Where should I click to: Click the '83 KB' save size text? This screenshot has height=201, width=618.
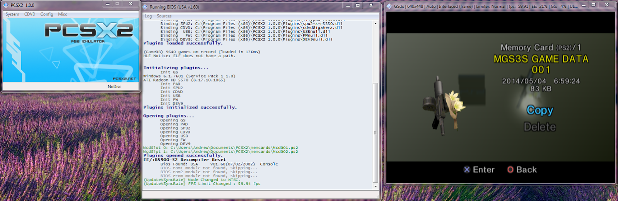tap(541, 89)
